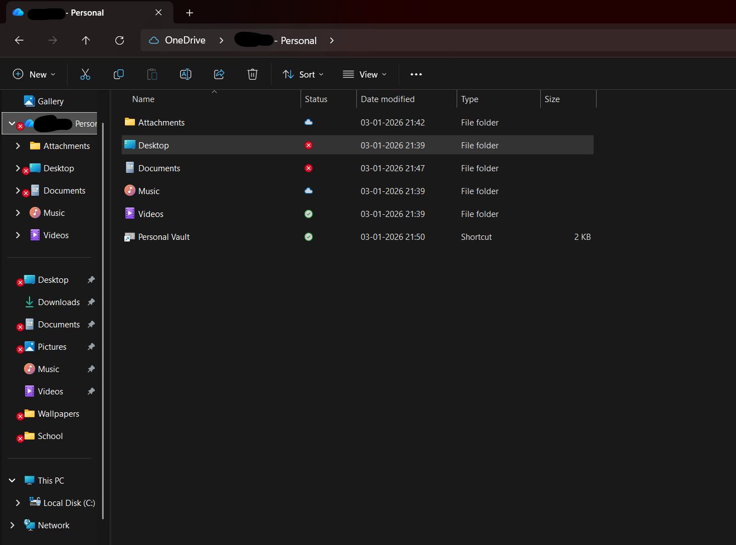736x545 pixels.
Task: Click OneDrive in the breadcrumb path
Action: pyautogui.click(x=185, y=40)
